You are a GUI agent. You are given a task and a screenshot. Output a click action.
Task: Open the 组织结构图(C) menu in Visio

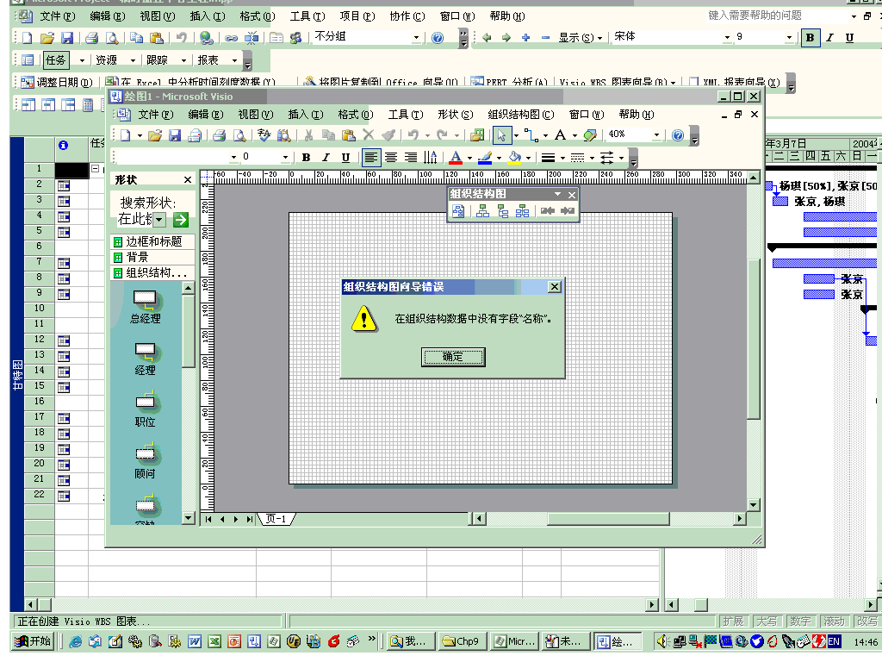pyautogui.click(x=521, y=115)
